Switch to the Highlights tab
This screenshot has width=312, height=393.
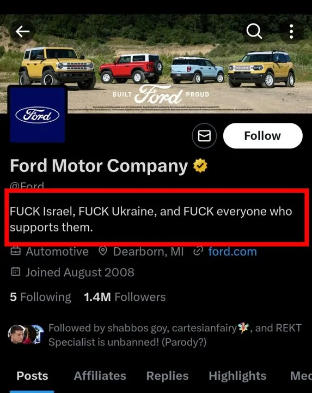(x=237, y=376)
